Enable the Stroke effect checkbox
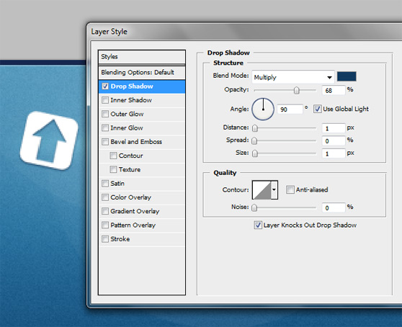The height and width of the screenshot is (327, 402). click(x=105, y=239)
